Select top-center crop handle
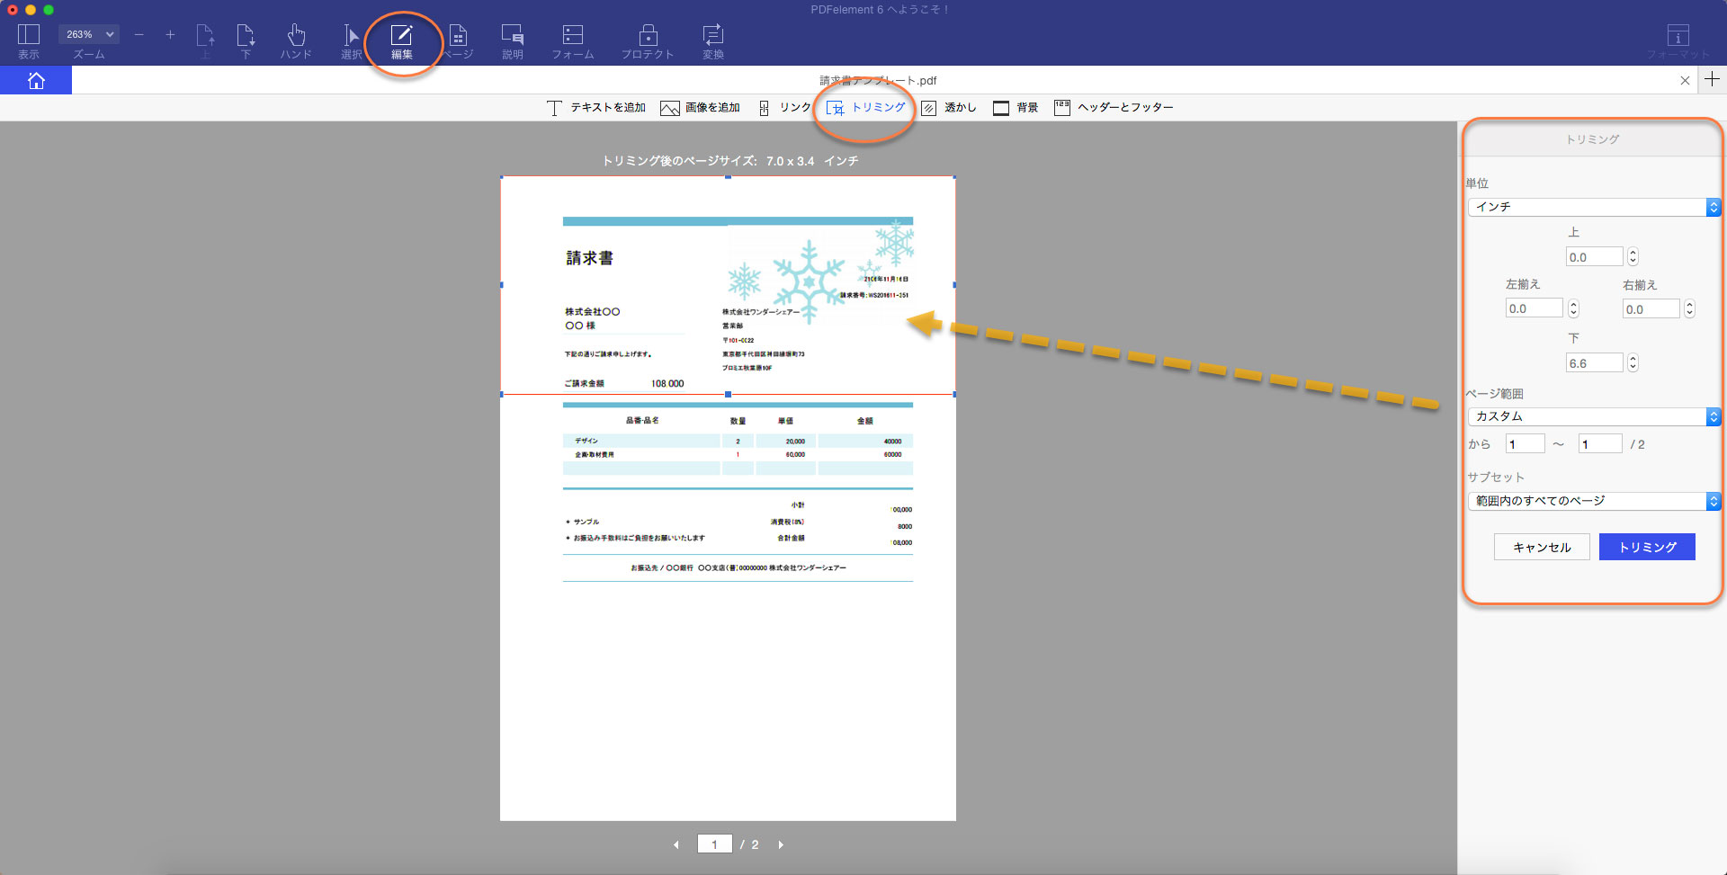 click(728, 176)
